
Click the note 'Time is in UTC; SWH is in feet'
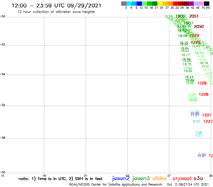pos(60,179)
